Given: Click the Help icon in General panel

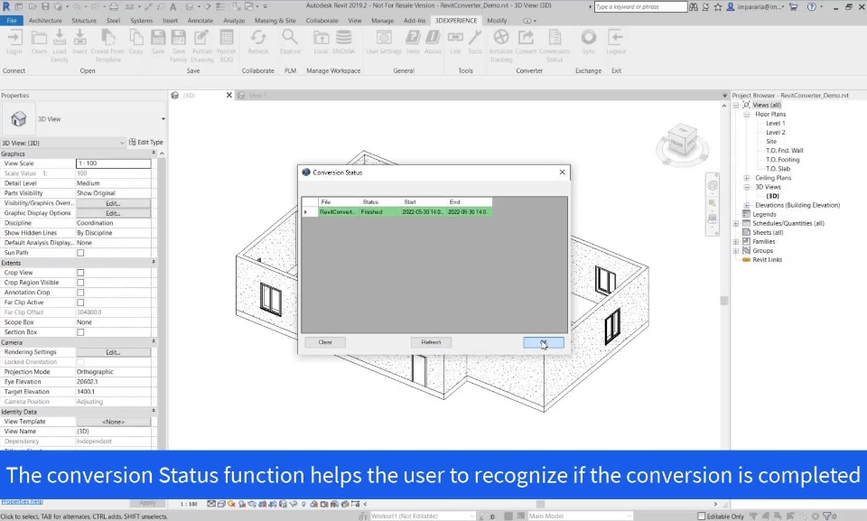Looking at the screenshot, I should [413, 42].
